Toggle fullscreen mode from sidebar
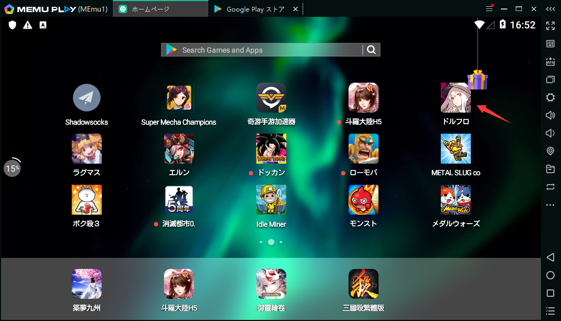 coord(550,25)
